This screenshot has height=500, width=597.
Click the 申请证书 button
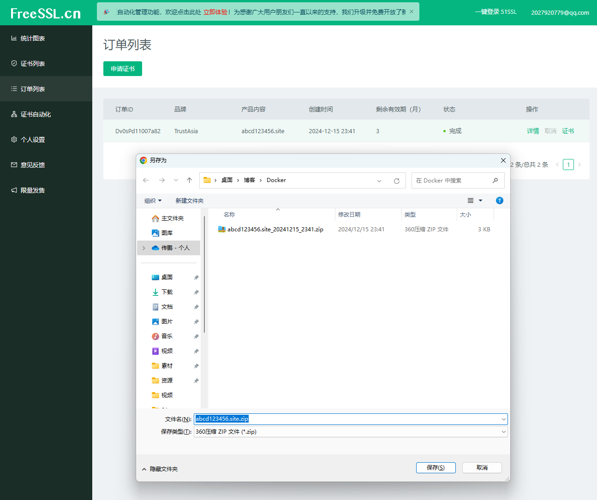tap(123, 69)
